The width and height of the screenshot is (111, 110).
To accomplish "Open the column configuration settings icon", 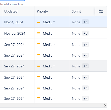I will (101, 11).
